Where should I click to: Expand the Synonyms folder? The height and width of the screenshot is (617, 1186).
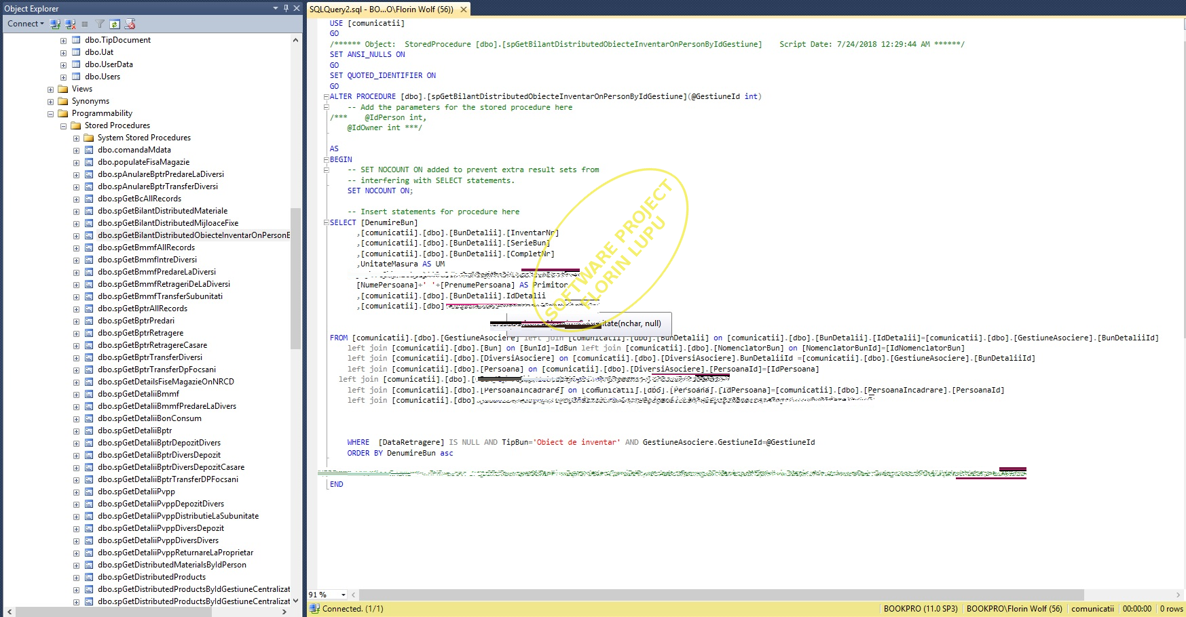pyautogui.click(x=50, y=101)
